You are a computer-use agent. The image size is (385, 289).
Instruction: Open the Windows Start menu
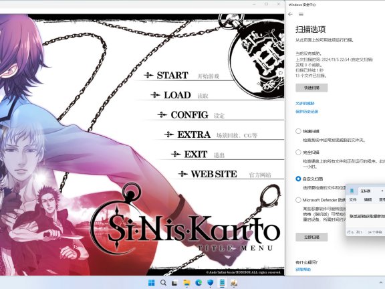click(152, 282)
